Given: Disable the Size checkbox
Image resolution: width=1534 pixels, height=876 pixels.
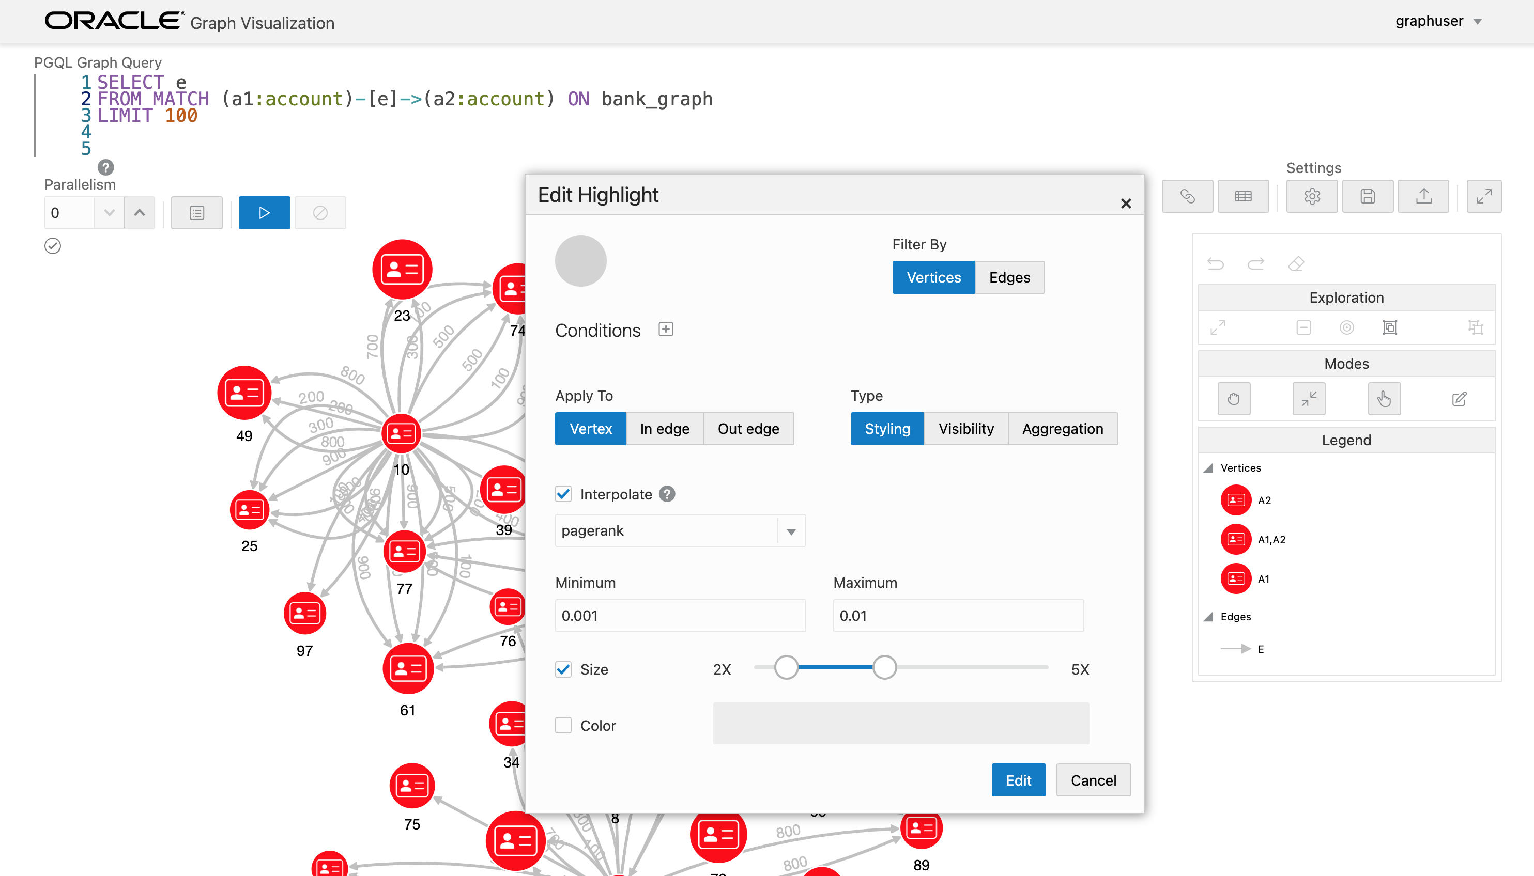Looking at the screenshot, I should tap(563, 669).
